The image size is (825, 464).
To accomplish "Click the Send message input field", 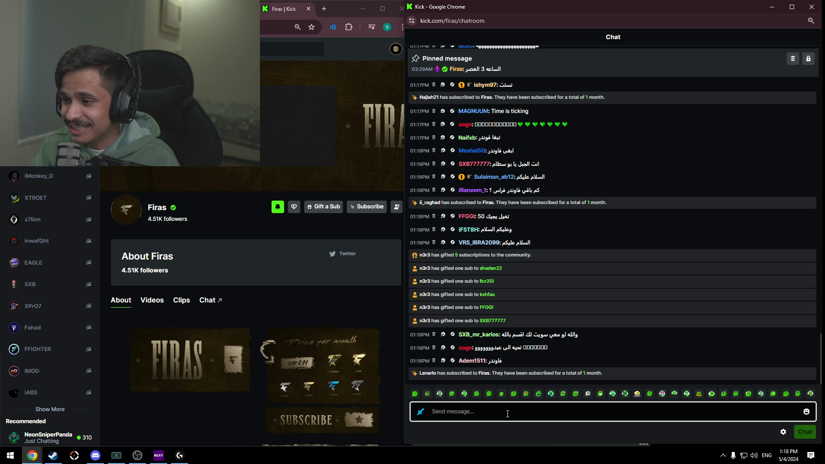I will (613, 412).
